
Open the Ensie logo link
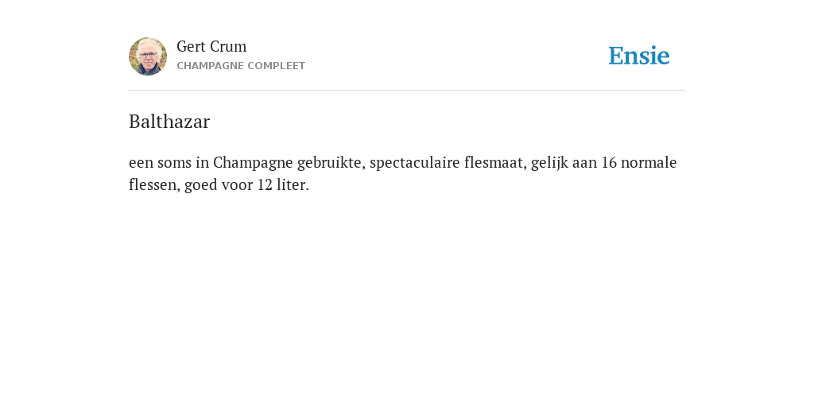pyautogui.click(x=639, y=56)
